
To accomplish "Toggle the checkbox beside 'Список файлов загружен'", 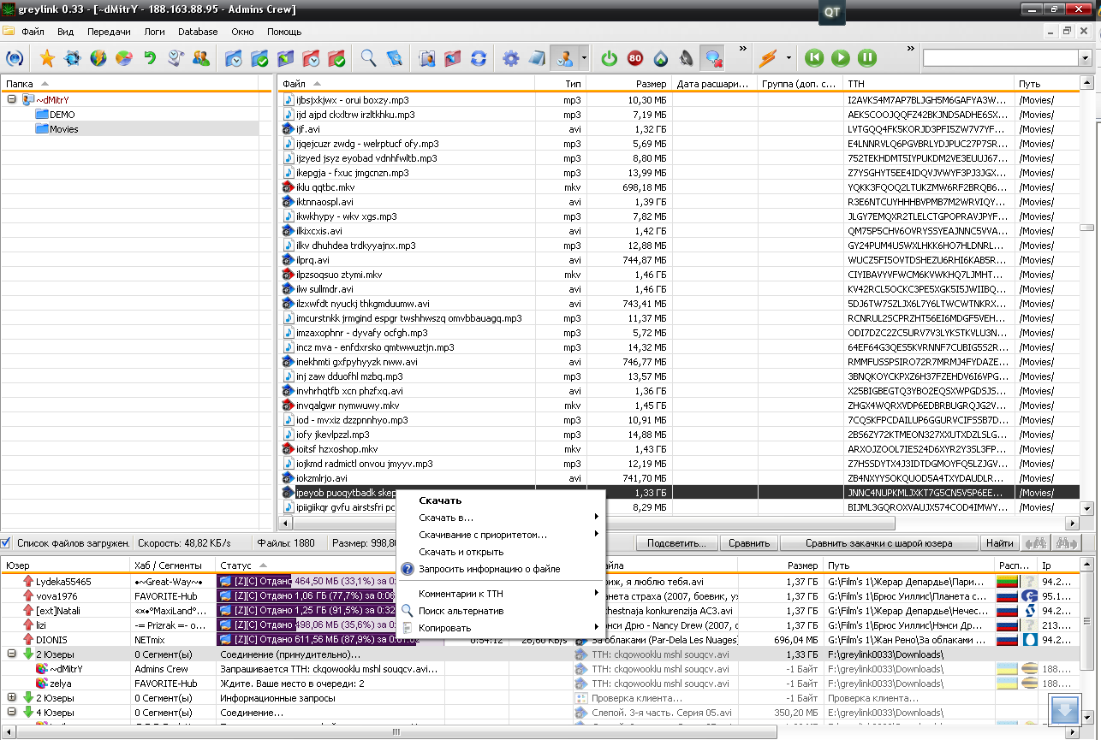I will click(x=7, y=542).
